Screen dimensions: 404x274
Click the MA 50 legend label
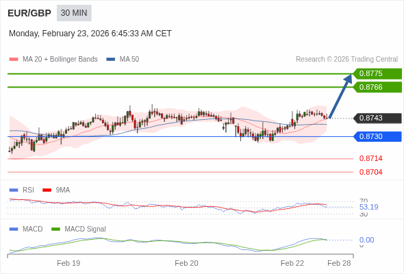coord(129,60)
